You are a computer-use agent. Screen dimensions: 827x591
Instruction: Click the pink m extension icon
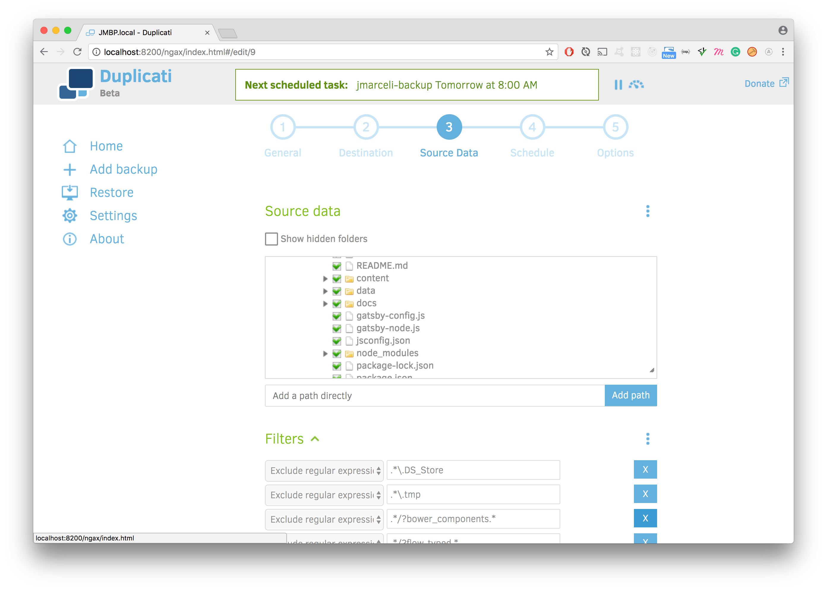[718, 52]
